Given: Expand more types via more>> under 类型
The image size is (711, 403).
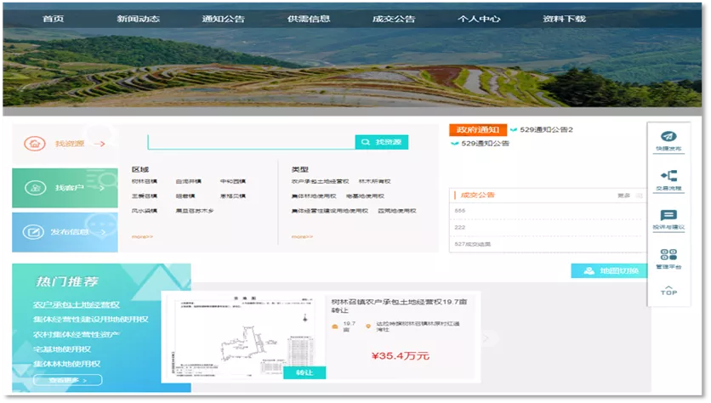Looking at the screenshot, I should pos(302,236).
